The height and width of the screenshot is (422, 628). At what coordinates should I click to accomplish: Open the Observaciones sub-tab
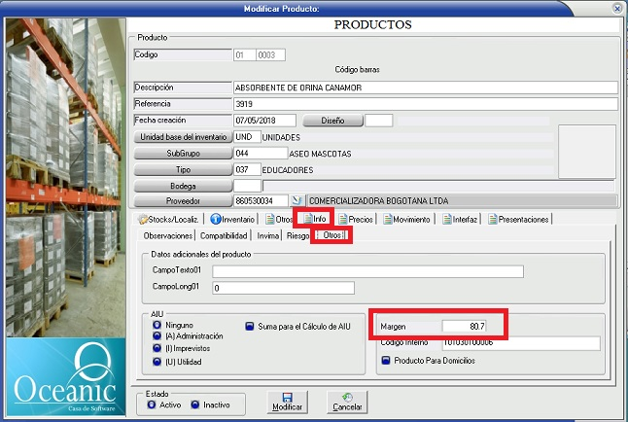coord(168,236)
